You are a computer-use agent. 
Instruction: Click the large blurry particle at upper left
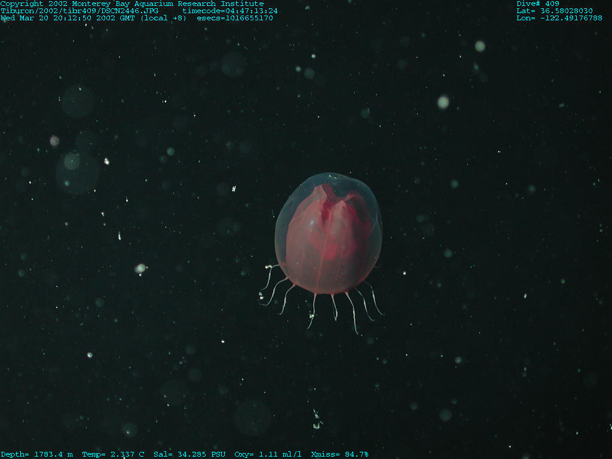(77, 172)
